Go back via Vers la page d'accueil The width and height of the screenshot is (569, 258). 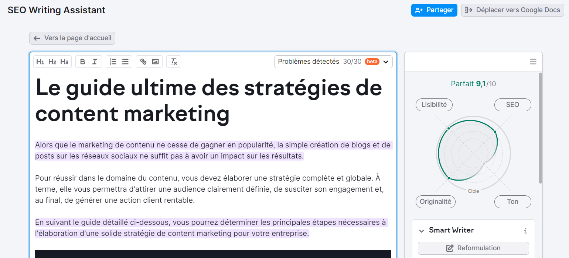(72, 38)
